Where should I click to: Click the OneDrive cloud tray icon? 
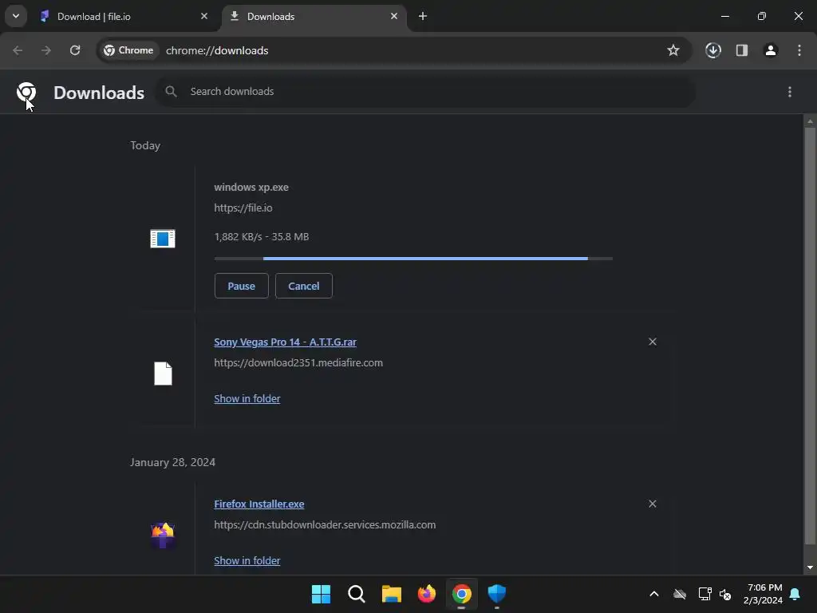click(680, 594)
